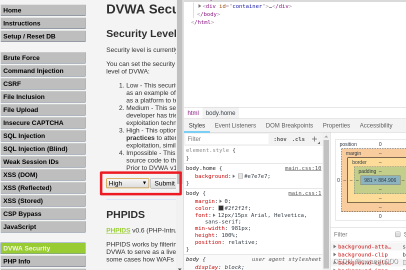Toggle the checkbox beside computed Filter
Image resolution: width=406 pixels, height=270 pixels.
[397, 234]
